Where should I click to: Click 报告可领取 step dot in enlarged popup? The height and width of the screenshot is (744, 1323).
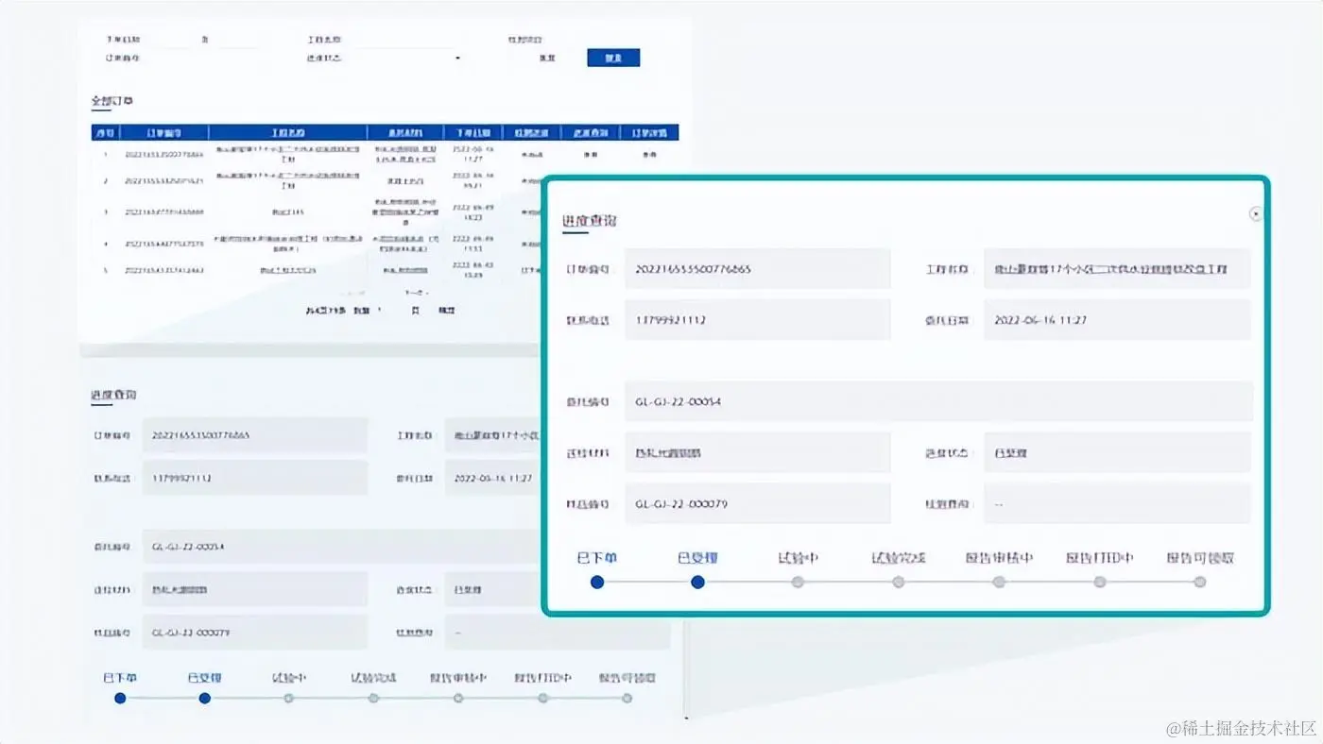click(x=1200, y=583)
